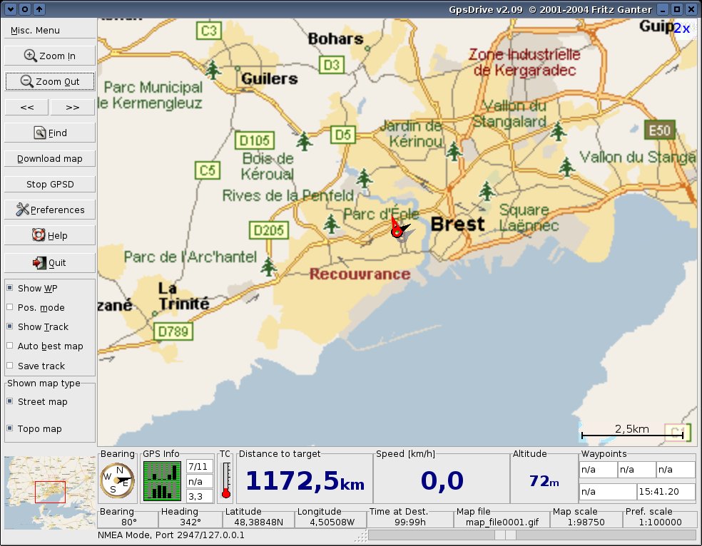Screen dimensions: 702x546
Task: Click Stop GPSD button
Action: (50, 184)
